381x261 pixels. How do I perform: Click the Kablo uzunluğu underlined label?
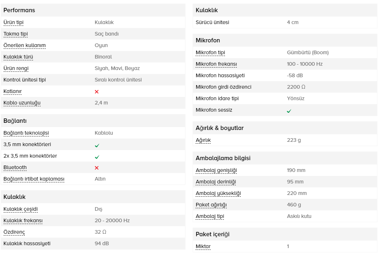tap(22, 103)
